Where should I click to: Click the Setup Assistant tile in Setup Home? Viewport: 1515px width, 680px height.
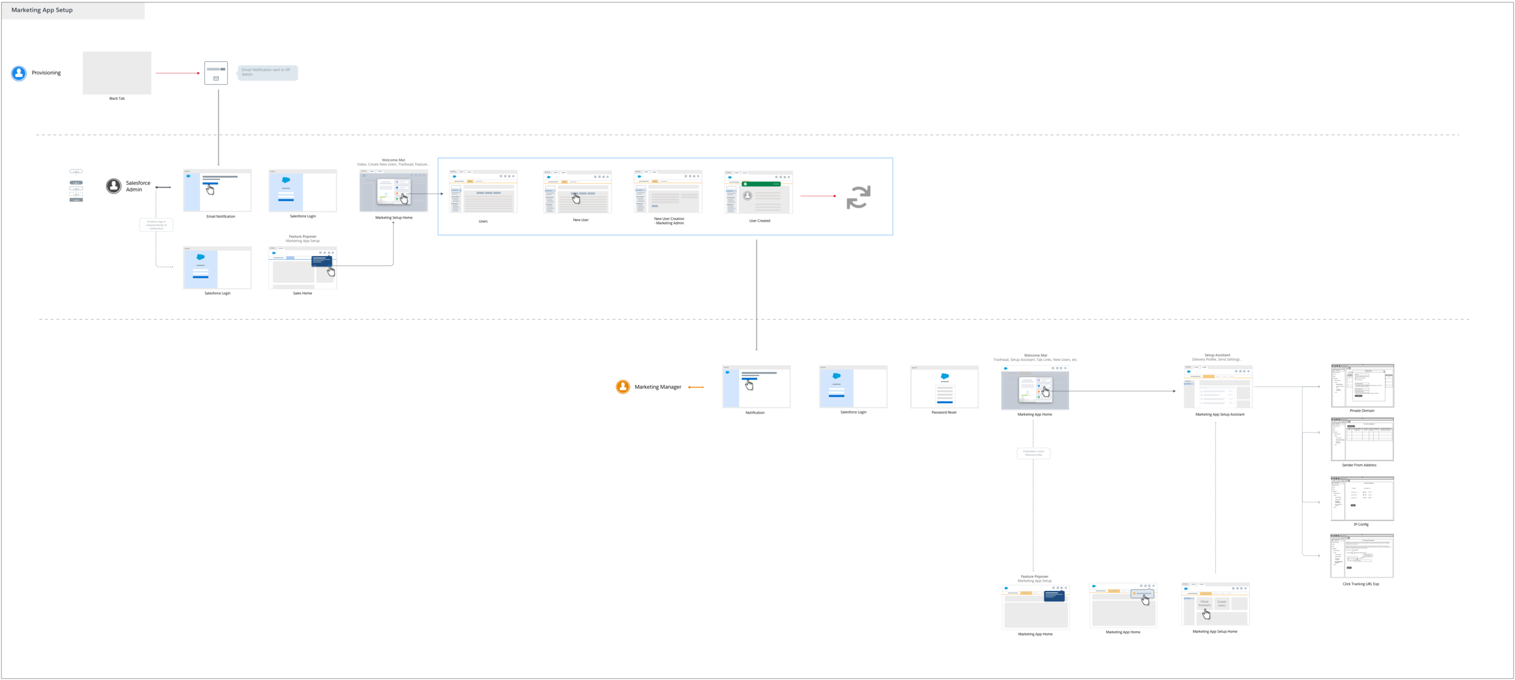pyautogui.click(x=1204, y=604)
